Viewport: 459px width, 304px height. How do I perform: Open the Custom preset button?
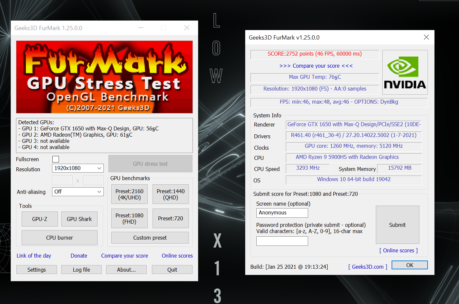150,238
